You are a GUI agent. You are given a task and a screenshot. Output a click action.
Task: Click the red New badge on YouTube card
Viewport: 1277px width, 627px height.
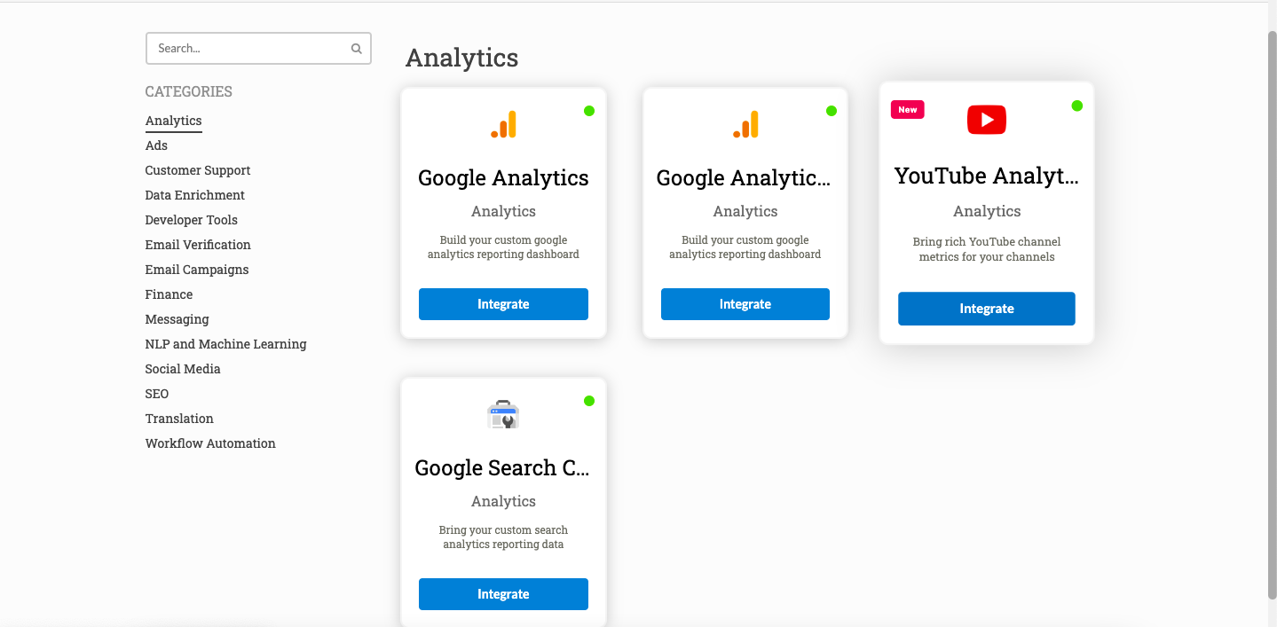pos(908,110)
